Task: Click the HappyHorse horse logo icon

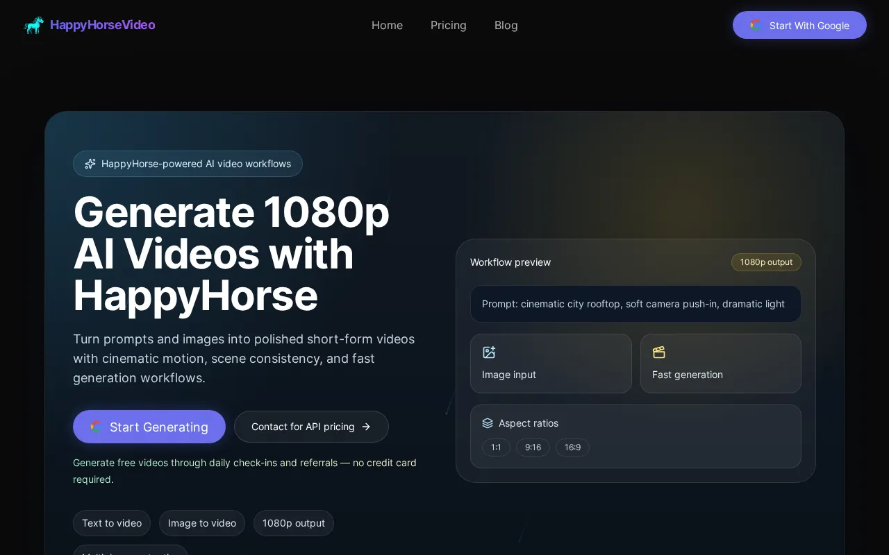Action: [33, 25]
